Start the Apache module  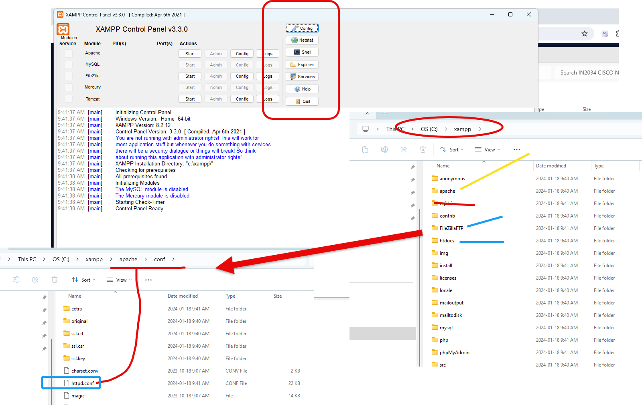190,54
